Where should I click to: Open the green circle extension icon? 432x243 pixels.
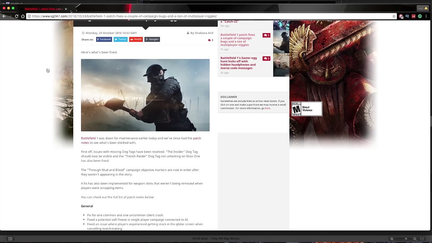(x=420, y=16)
